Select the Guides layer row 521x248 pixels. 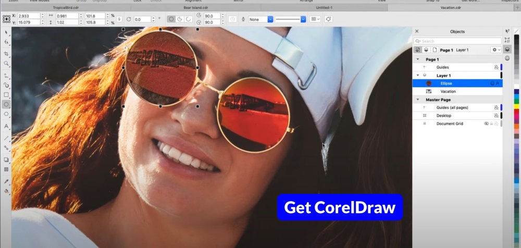[x=457, y=67]
